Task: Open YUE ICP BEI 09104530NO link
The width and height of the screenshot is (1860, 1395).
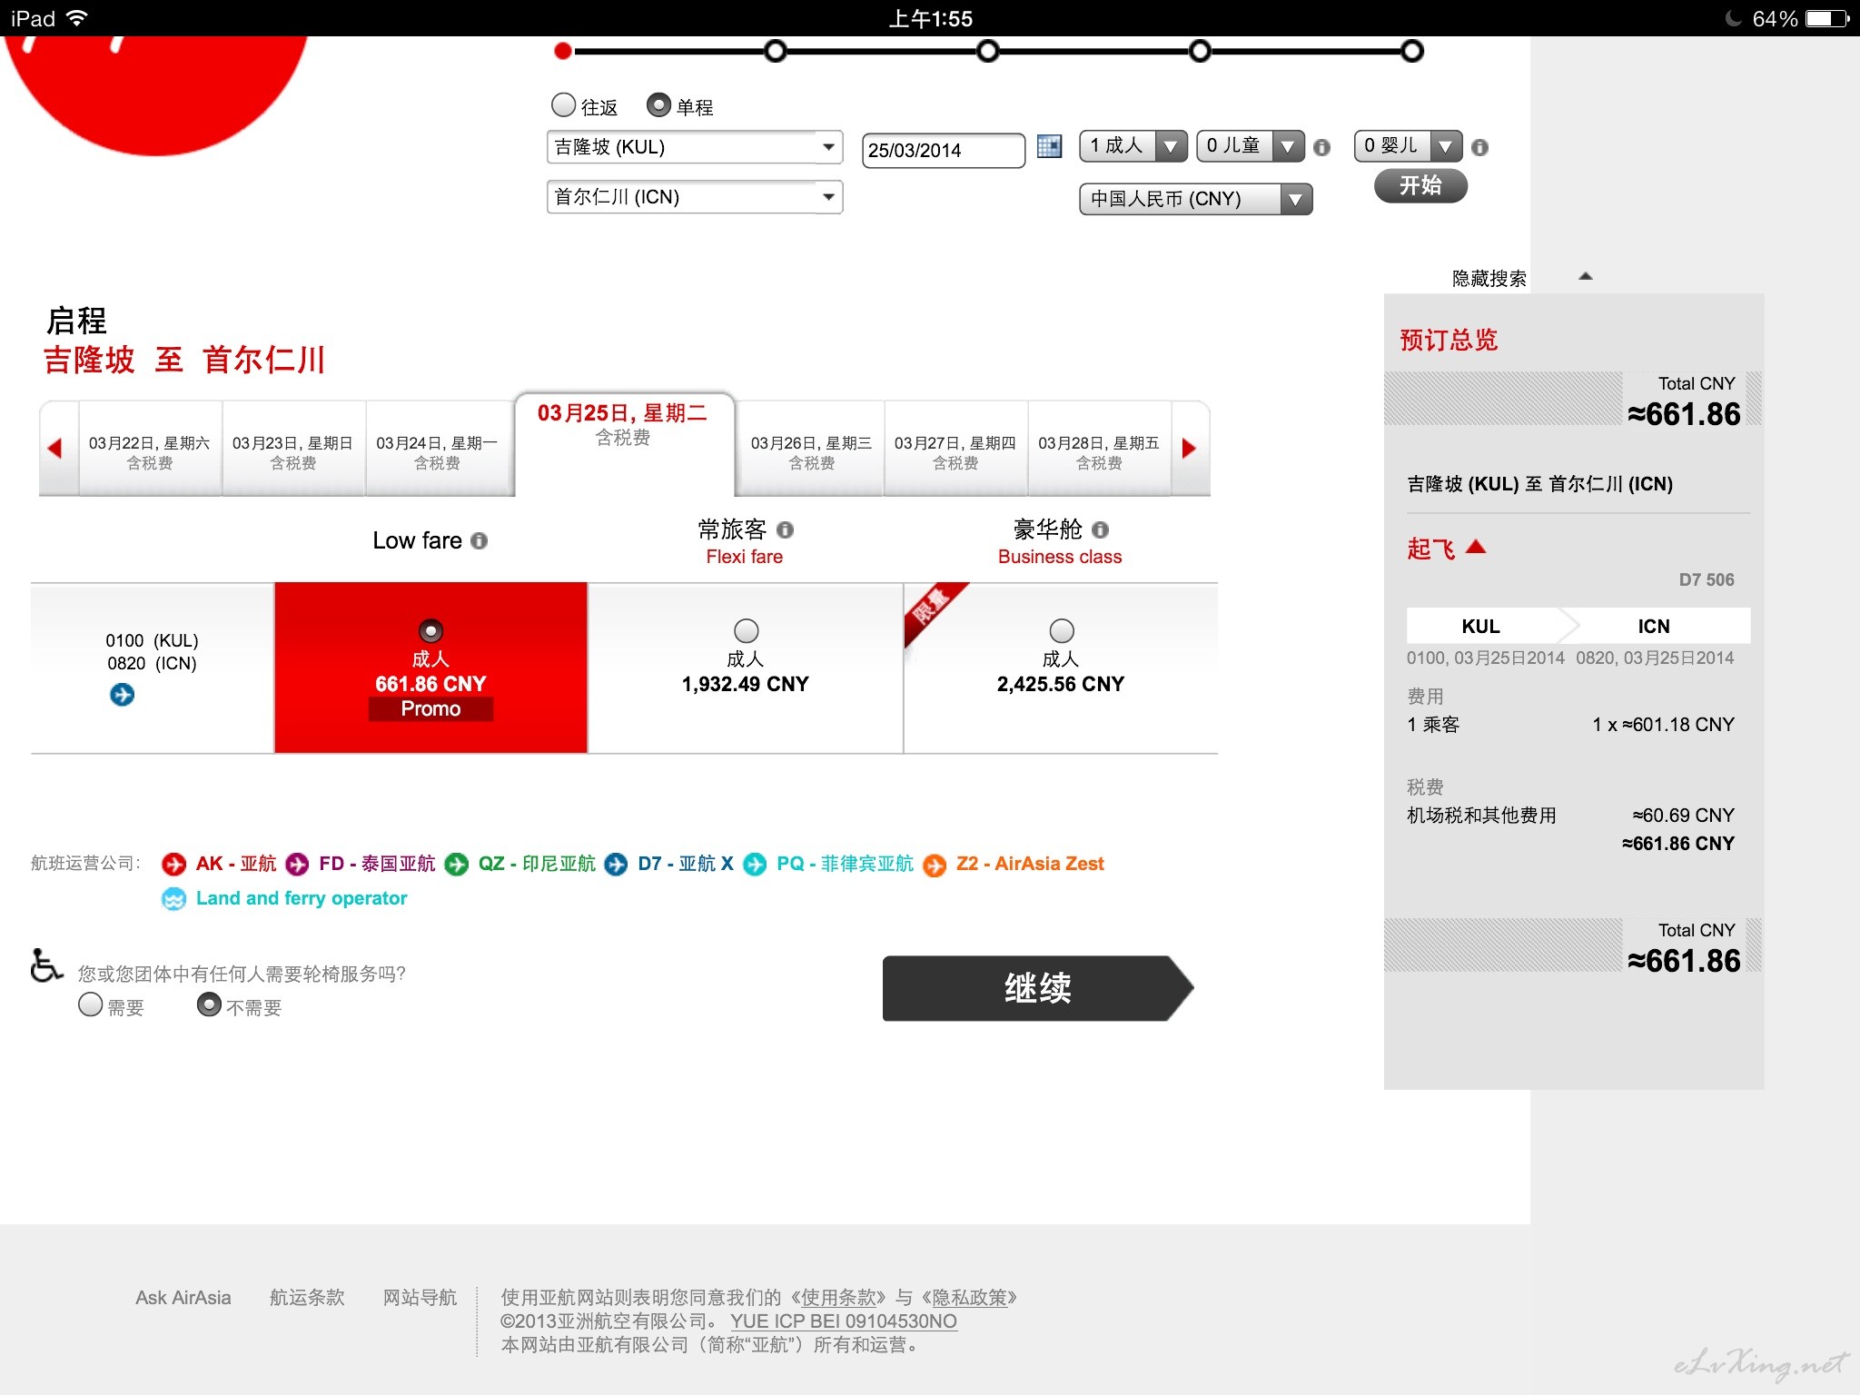Action: 844,1321
